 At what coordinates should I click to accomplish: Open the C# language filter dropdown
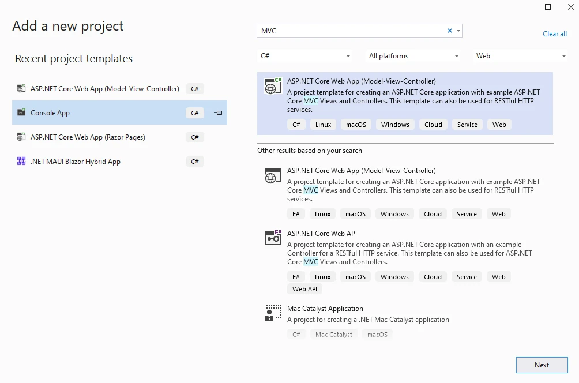click(306, 56)
